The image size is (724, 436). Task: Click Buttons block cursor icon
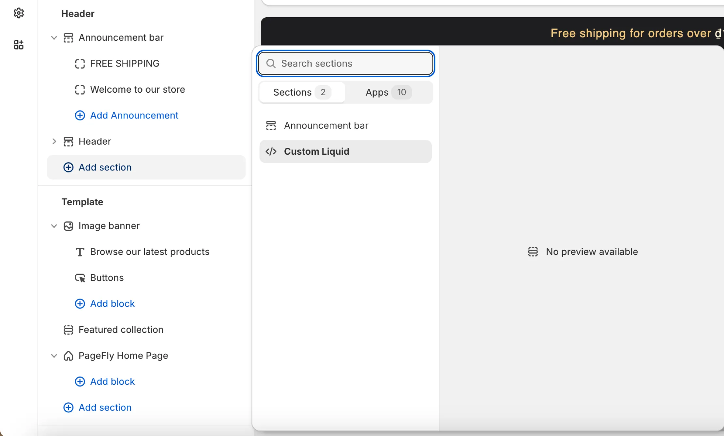pyautogui.click(x=80, y=278)
